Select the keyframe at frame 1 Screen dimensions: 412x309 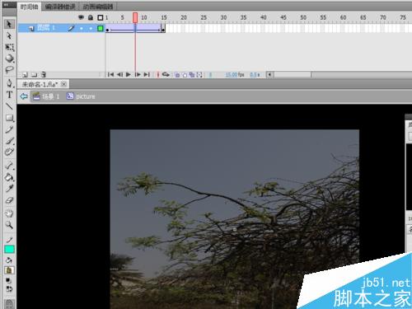coord(107,29)
